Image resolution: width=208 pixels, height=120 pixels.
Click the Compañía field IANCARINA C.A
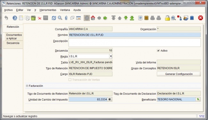click(91, 29)
